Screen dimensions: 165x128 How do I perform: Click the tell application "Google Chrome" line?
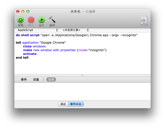coord(41,43)
